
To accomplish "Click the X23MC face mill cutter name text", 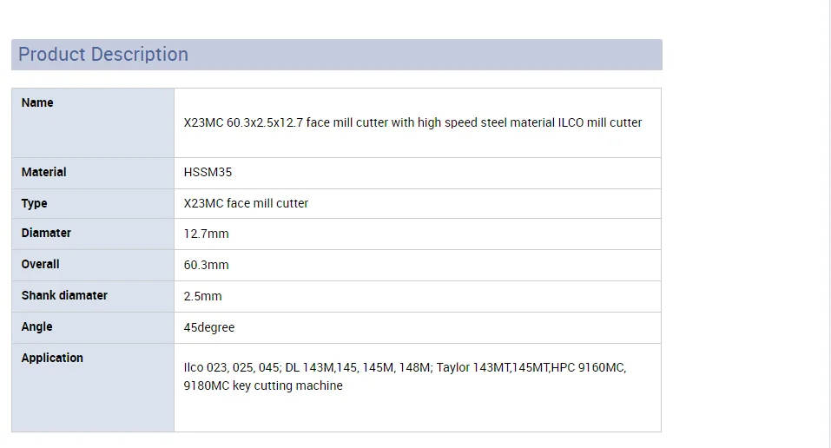I will (412, 122).
